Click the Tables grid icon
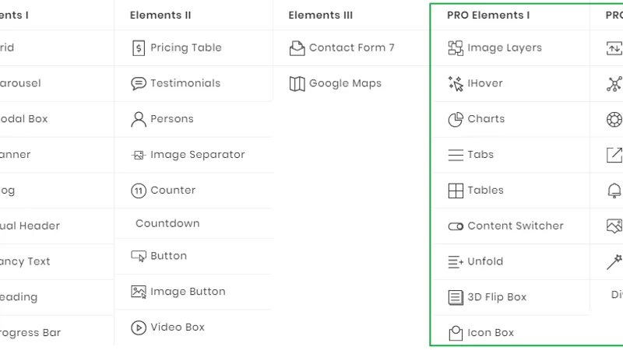The width and height of the screenshot is (623, 350). click(456, 191)
